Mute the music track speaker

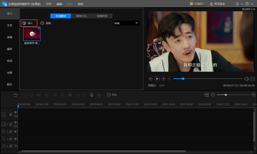coord(15,146)
